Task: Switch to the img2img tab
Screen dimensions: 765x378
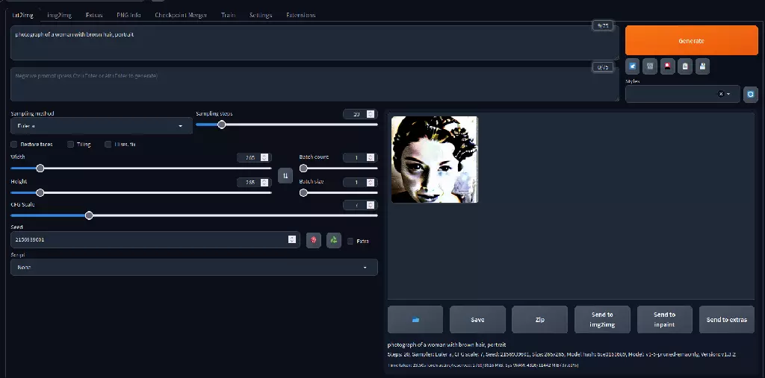Action: click(58, 15)
